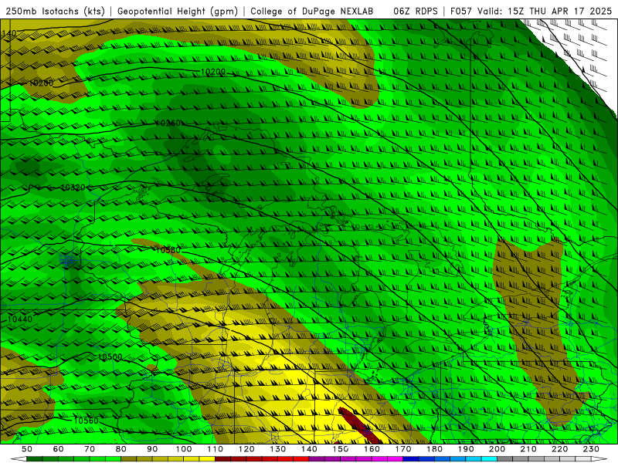
Task: Click the 170 value on the color scale
Action: coord(403,449)
